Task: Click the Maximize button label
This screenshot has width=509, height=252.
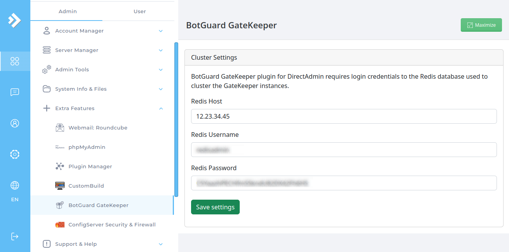Action: click(x=485, y=25)
